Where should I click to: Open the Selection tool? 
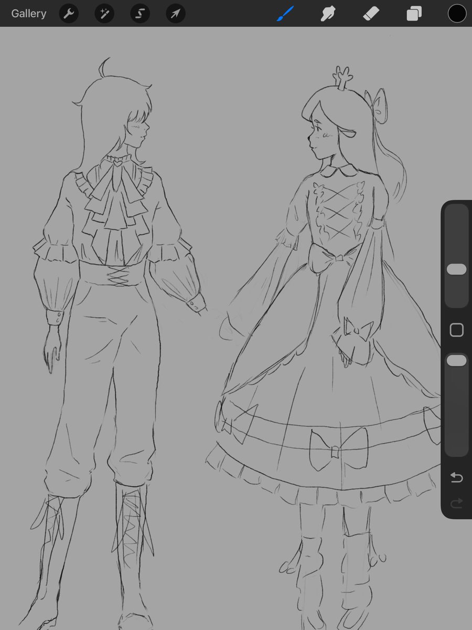[x=140, y=14]
